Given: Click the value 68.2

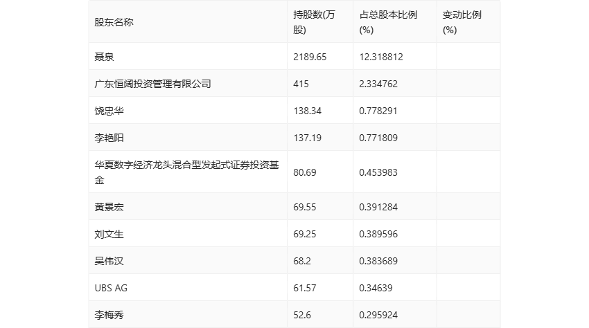Looking at the screenshot, I should tap(302, 261).
